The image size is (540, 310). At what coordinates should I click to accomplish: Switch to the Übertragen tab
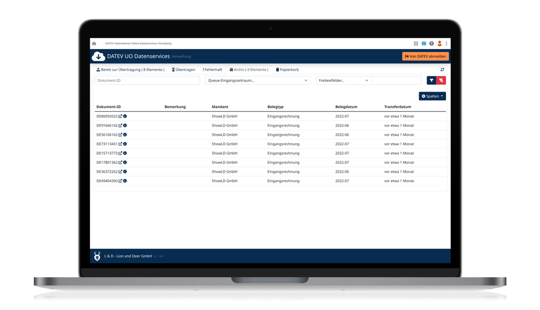(x=184, y=70)
